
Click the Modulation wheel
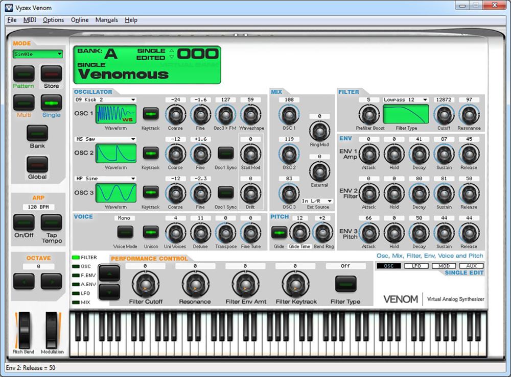pyautogui.click(x=51, y=330)
